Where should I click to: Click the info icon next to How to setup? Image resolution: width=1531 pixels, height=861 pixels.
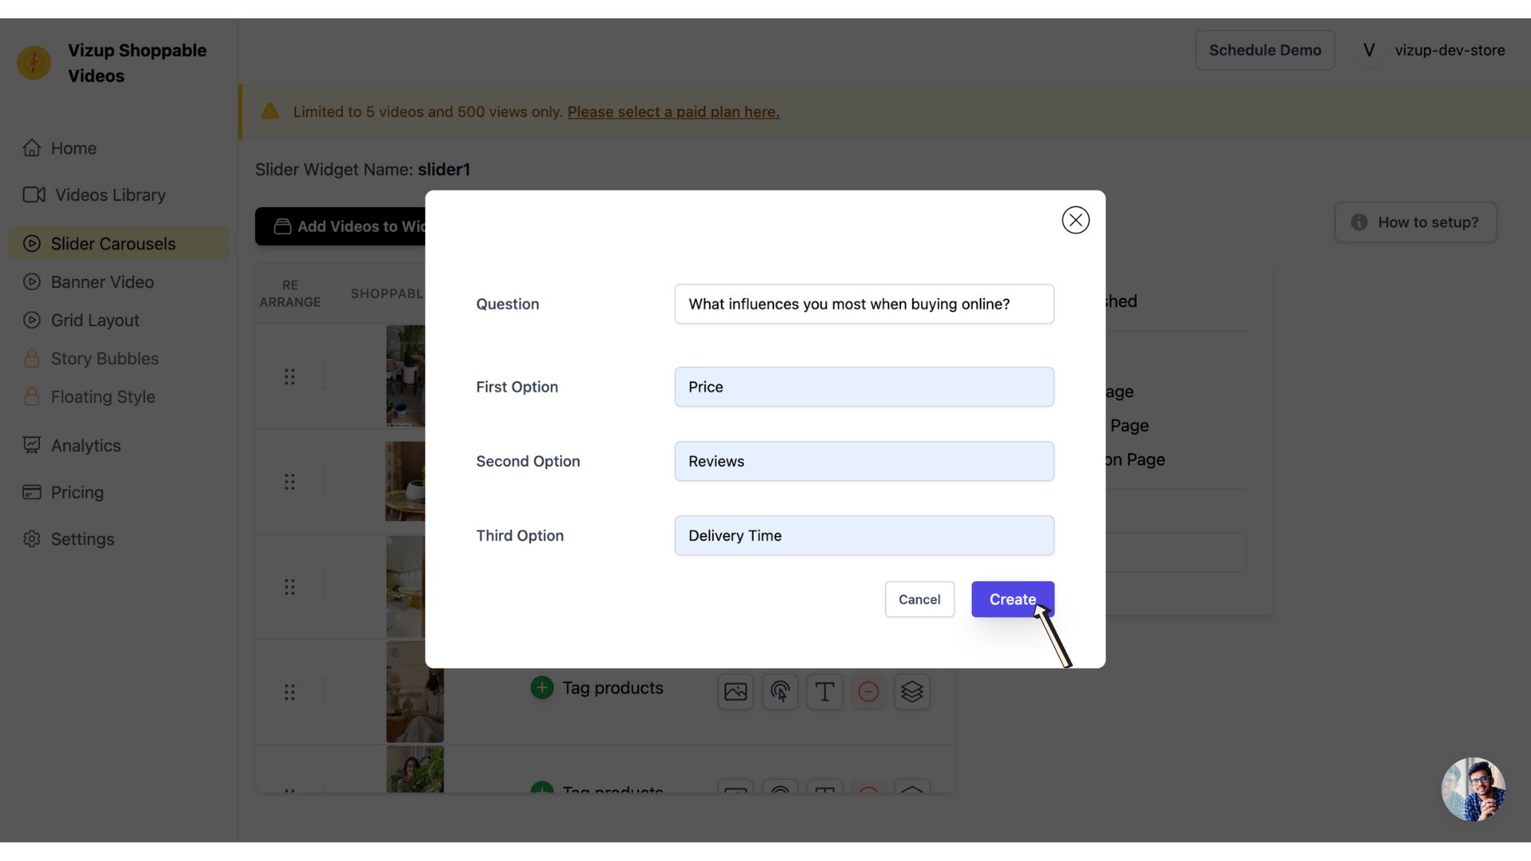(x=1358, y=222)
